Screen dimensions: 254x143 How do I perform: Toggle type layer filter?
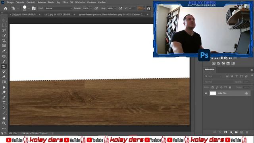tap(237, 76)
